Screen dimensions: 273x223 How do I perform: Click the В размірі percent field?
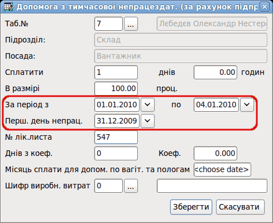(116, 88)
